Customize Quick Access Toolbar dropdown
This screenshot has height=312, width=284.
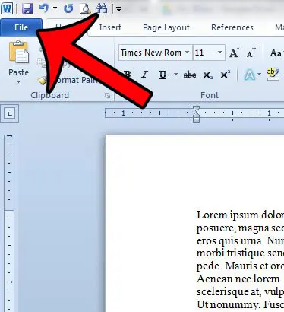[118, 9]
